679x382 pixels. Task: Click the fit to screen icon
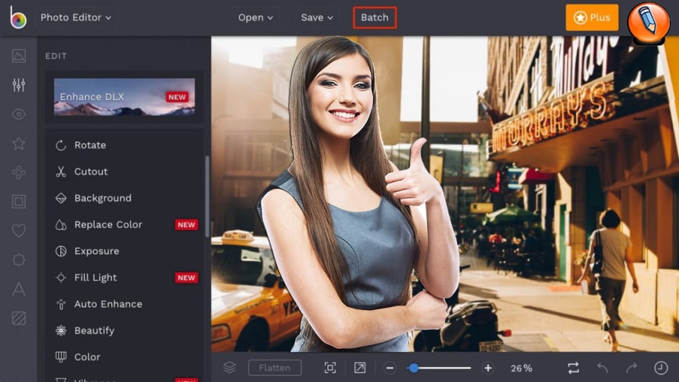(330, 367)
